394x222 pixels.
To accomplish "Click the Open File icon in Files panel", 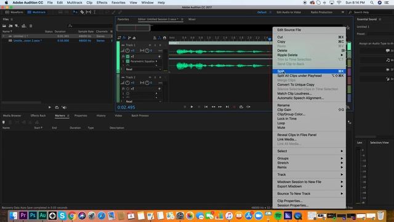I will click(x=4, y=26).
